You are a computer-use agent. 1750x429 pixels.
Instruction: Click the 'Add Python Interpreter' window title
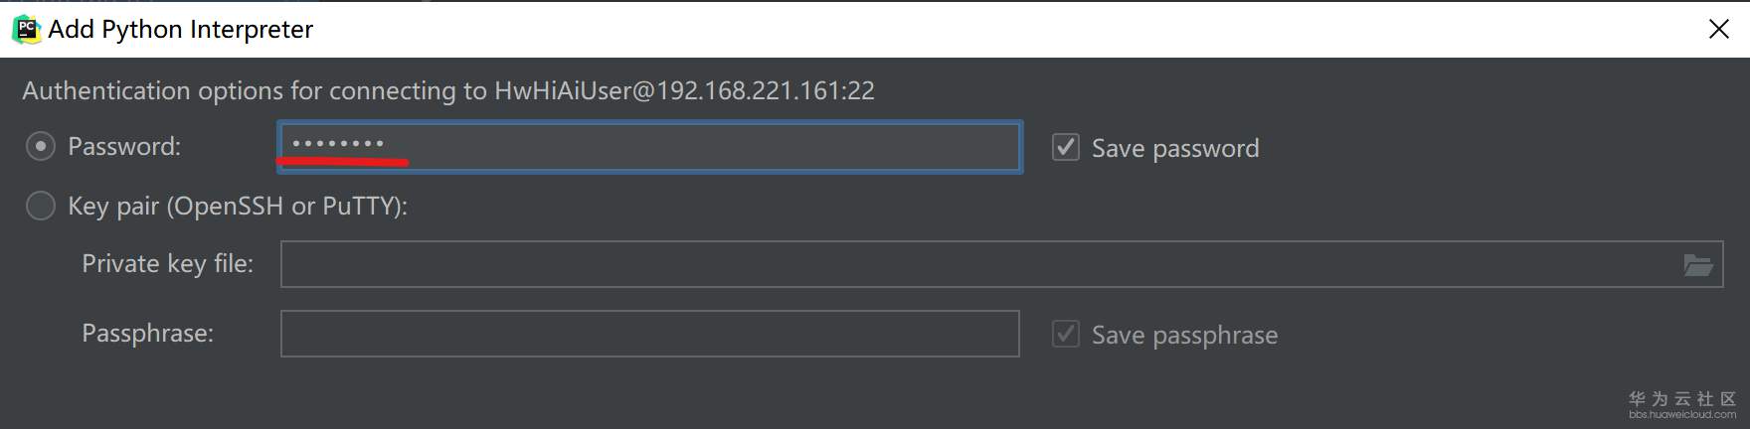click(180, 30)
